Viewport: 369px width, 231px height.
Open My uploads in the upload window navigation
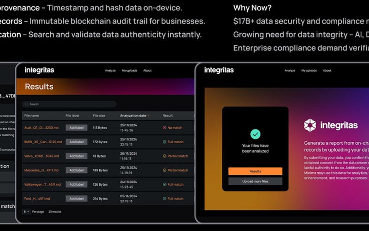[309, 71]
